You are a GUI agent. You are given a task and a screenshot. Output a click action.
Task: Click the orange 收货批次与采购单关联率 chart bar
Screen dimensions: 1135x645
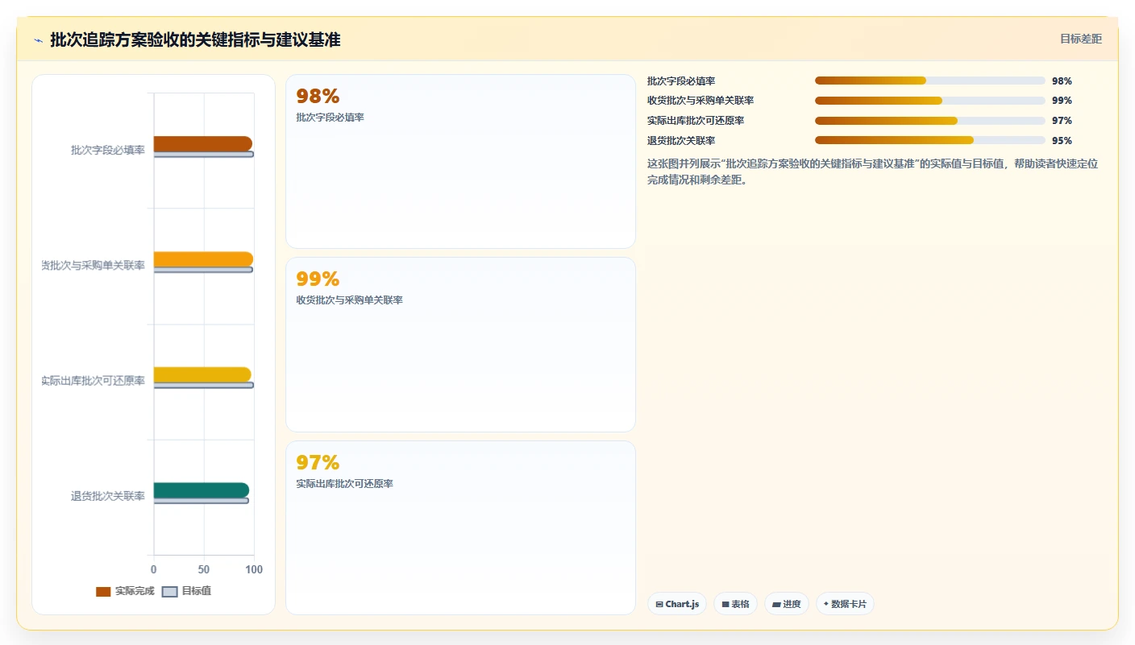(x=203, y=258)
